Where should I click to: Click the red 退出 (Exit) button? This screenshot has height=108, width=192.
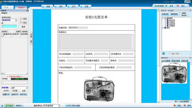click(x=182, y=6)
